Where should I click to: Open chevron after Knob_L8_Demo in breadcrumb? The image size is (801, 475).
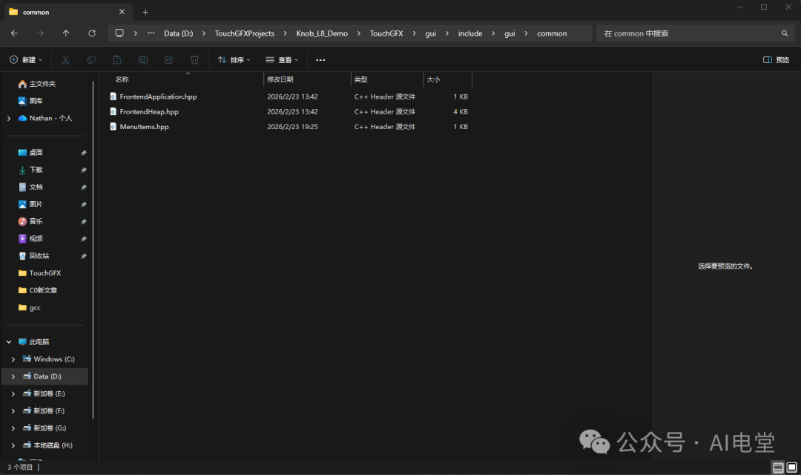(x=359, y=33)
